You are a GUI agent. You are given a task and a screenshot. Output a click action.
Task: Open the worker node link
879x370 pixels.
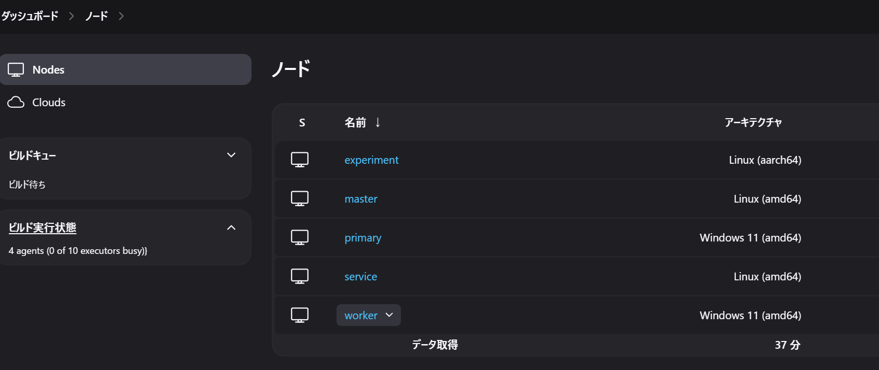coord(361,316)
